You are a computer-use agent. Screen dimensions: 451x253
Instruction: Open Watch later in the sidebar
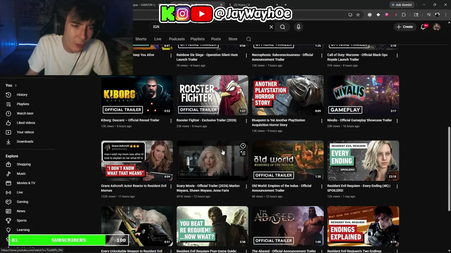click(x=25, y=113)
